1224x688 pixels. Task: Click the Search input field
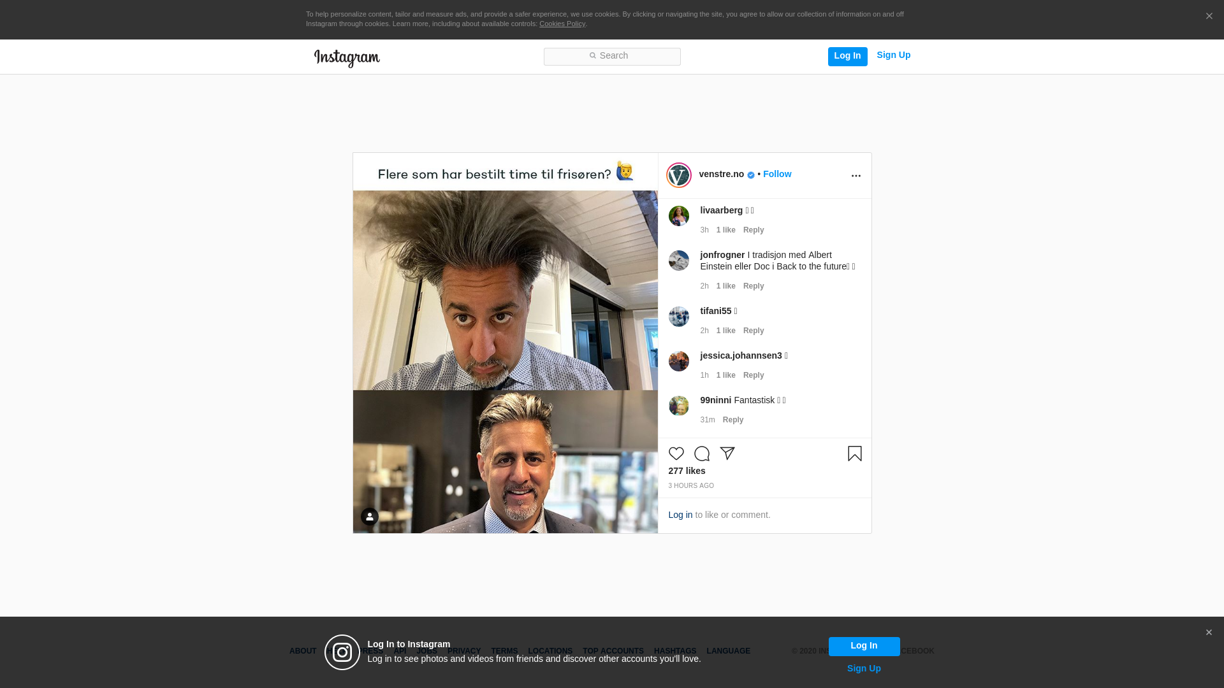click(612, 56)
